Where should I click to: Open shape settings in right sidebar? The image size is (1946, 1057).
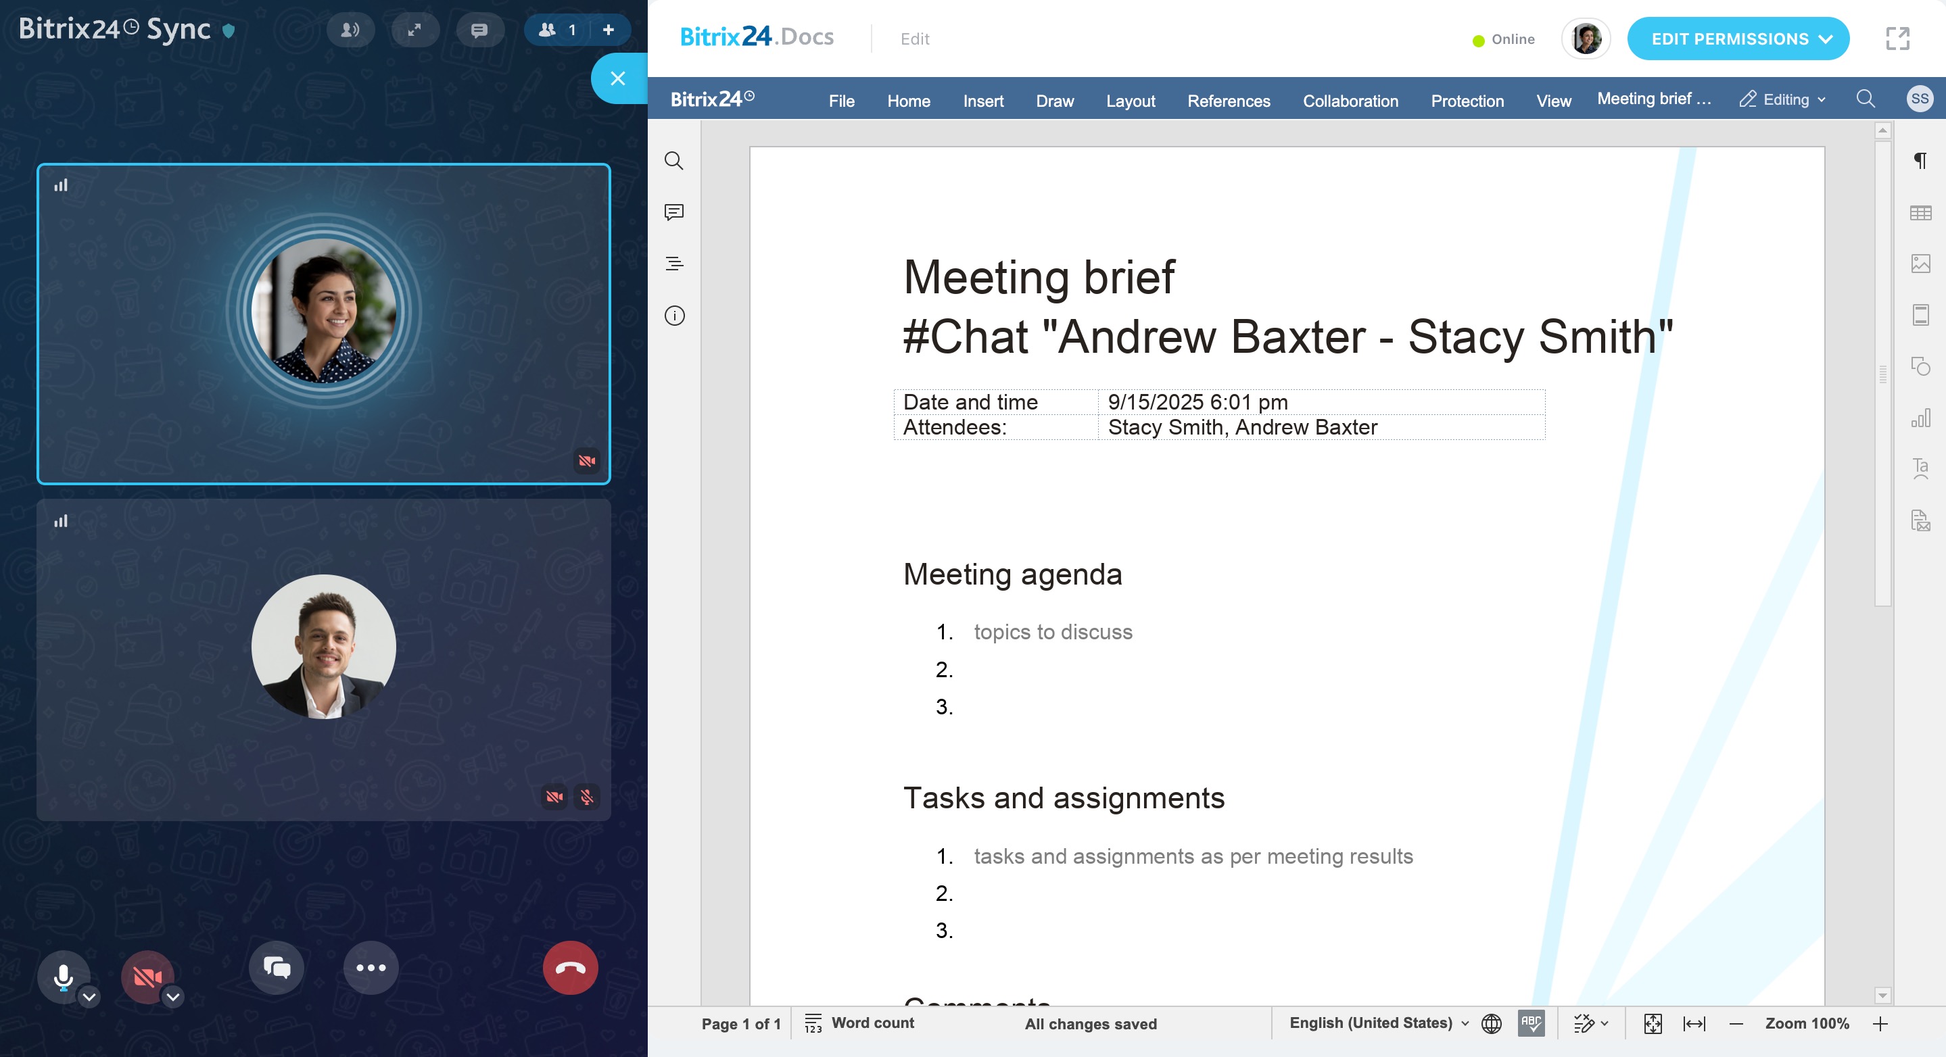click(x=1920, y=366)
